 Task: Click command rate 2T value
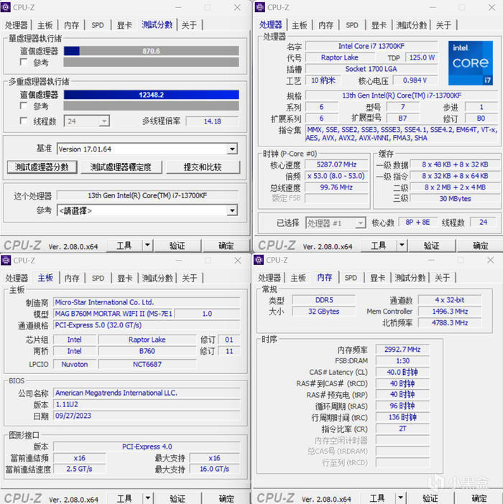(402, 429)
